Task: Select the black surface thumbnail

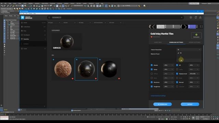Action: (109, 69)
